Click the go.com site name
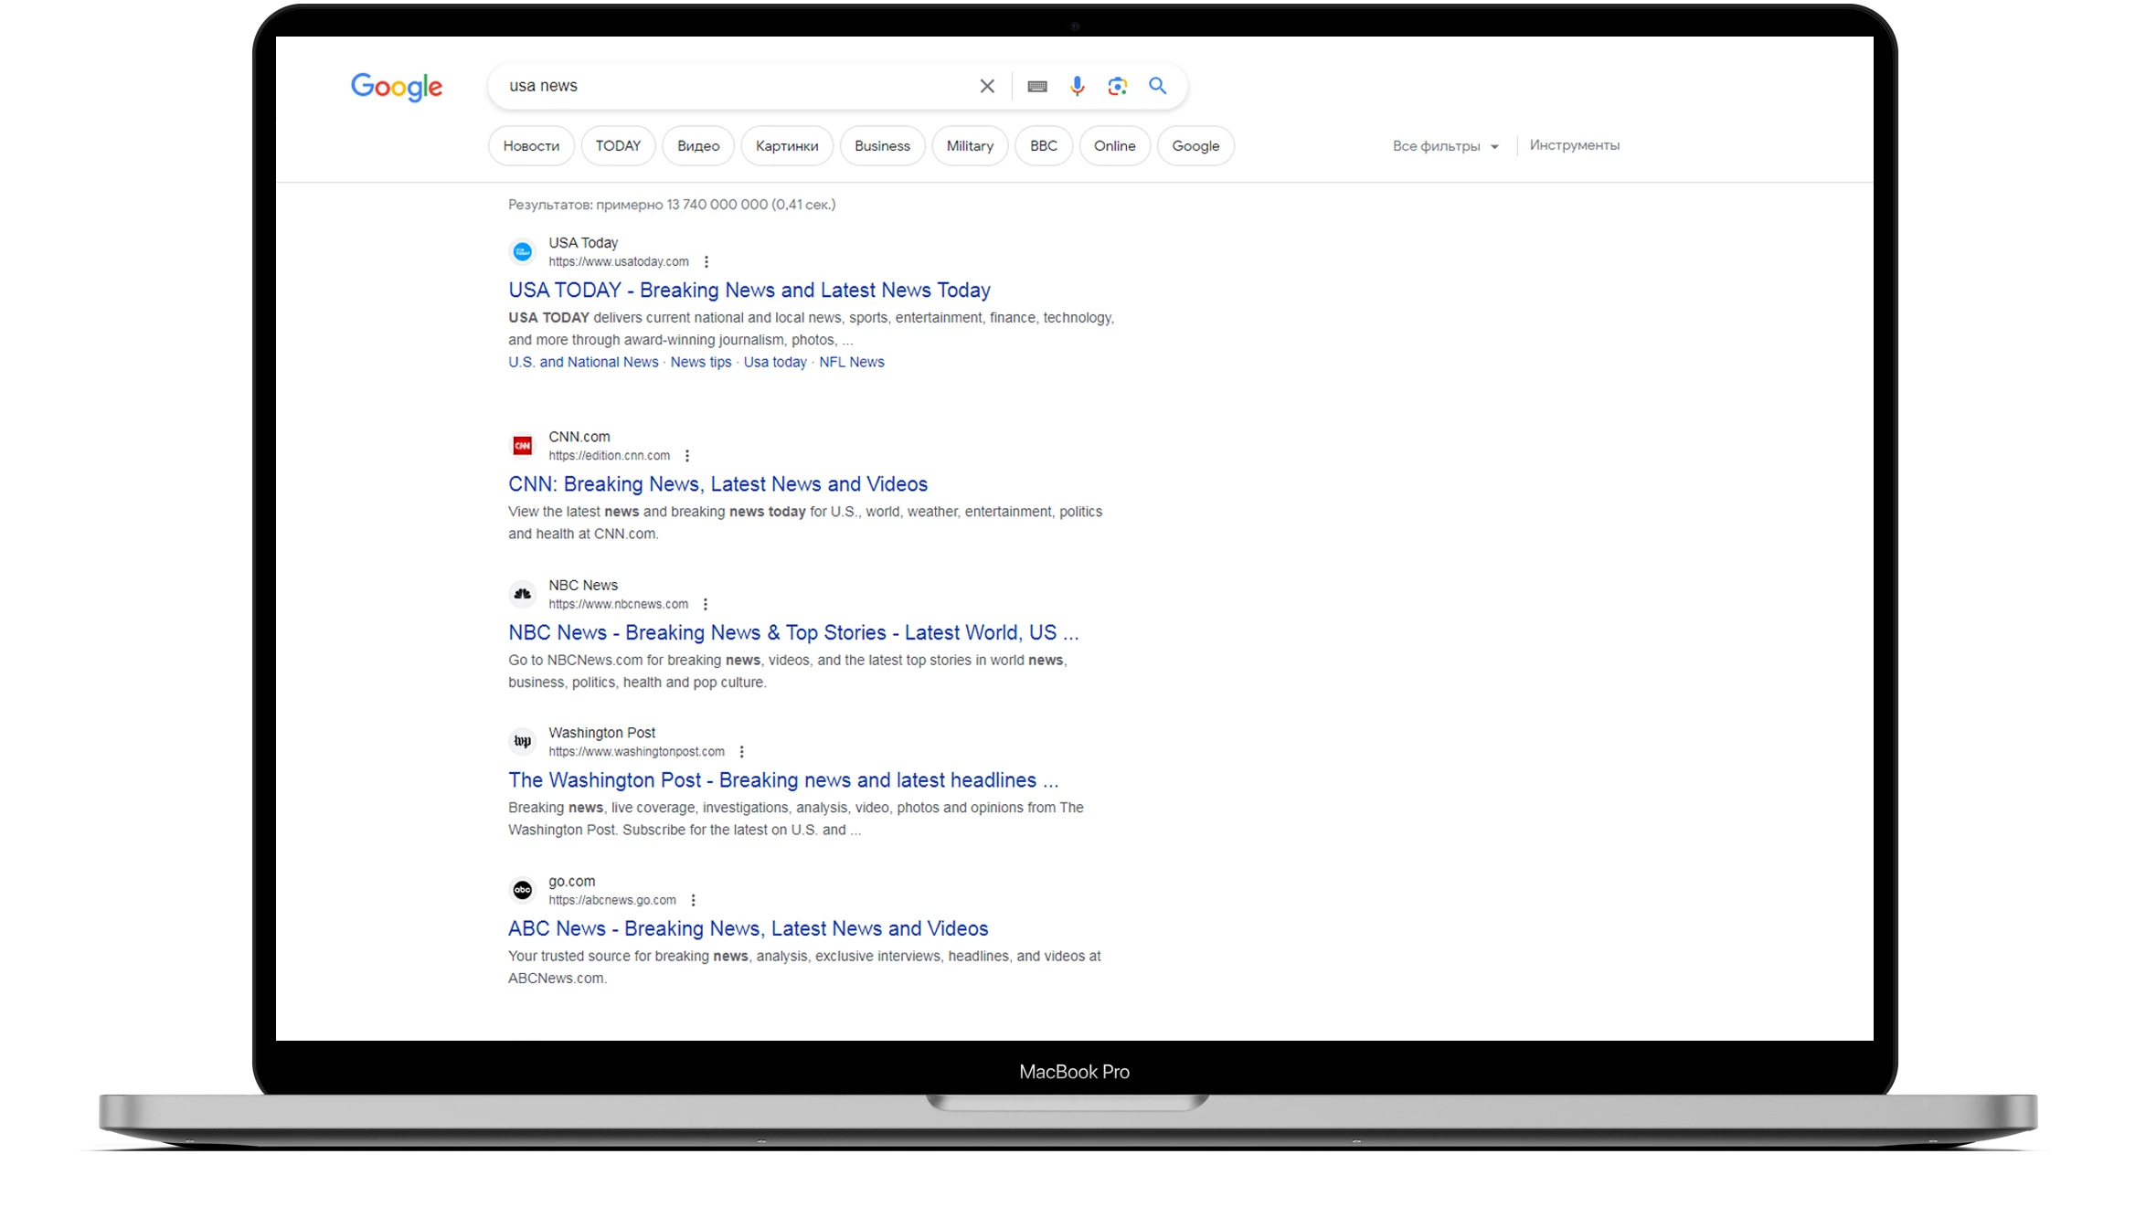2146x1207 pixels. (572, 882)
